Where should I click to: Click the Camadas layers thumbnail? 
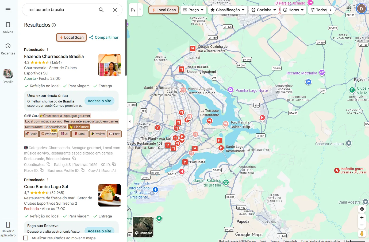(x=143, y=227)
